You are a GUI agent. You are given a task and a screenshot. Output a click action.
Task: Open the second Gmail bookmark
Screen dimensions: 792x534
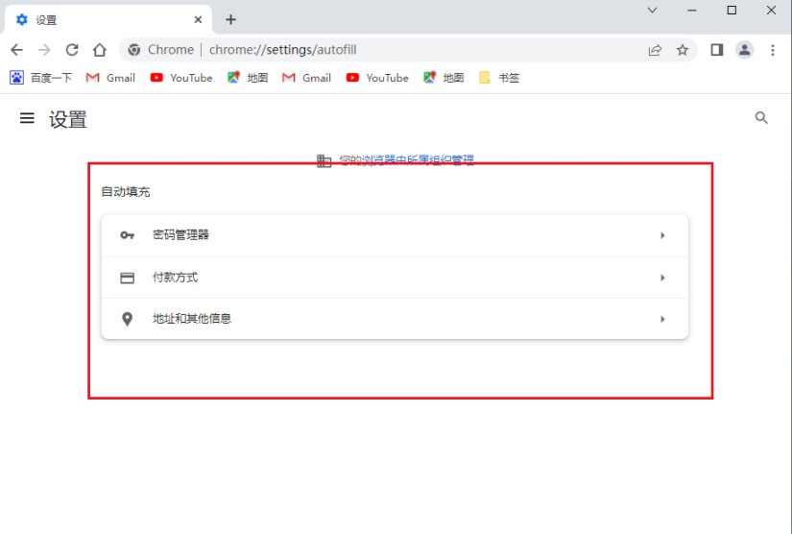306,78
